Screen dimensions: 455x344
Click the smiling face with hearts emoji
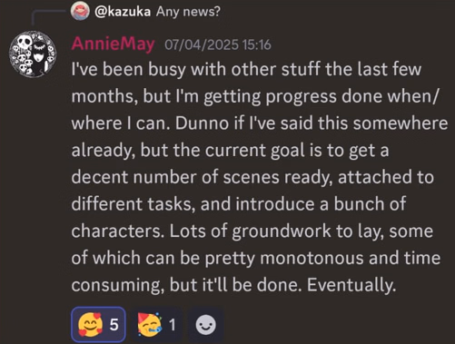click(x=90, y=325)
